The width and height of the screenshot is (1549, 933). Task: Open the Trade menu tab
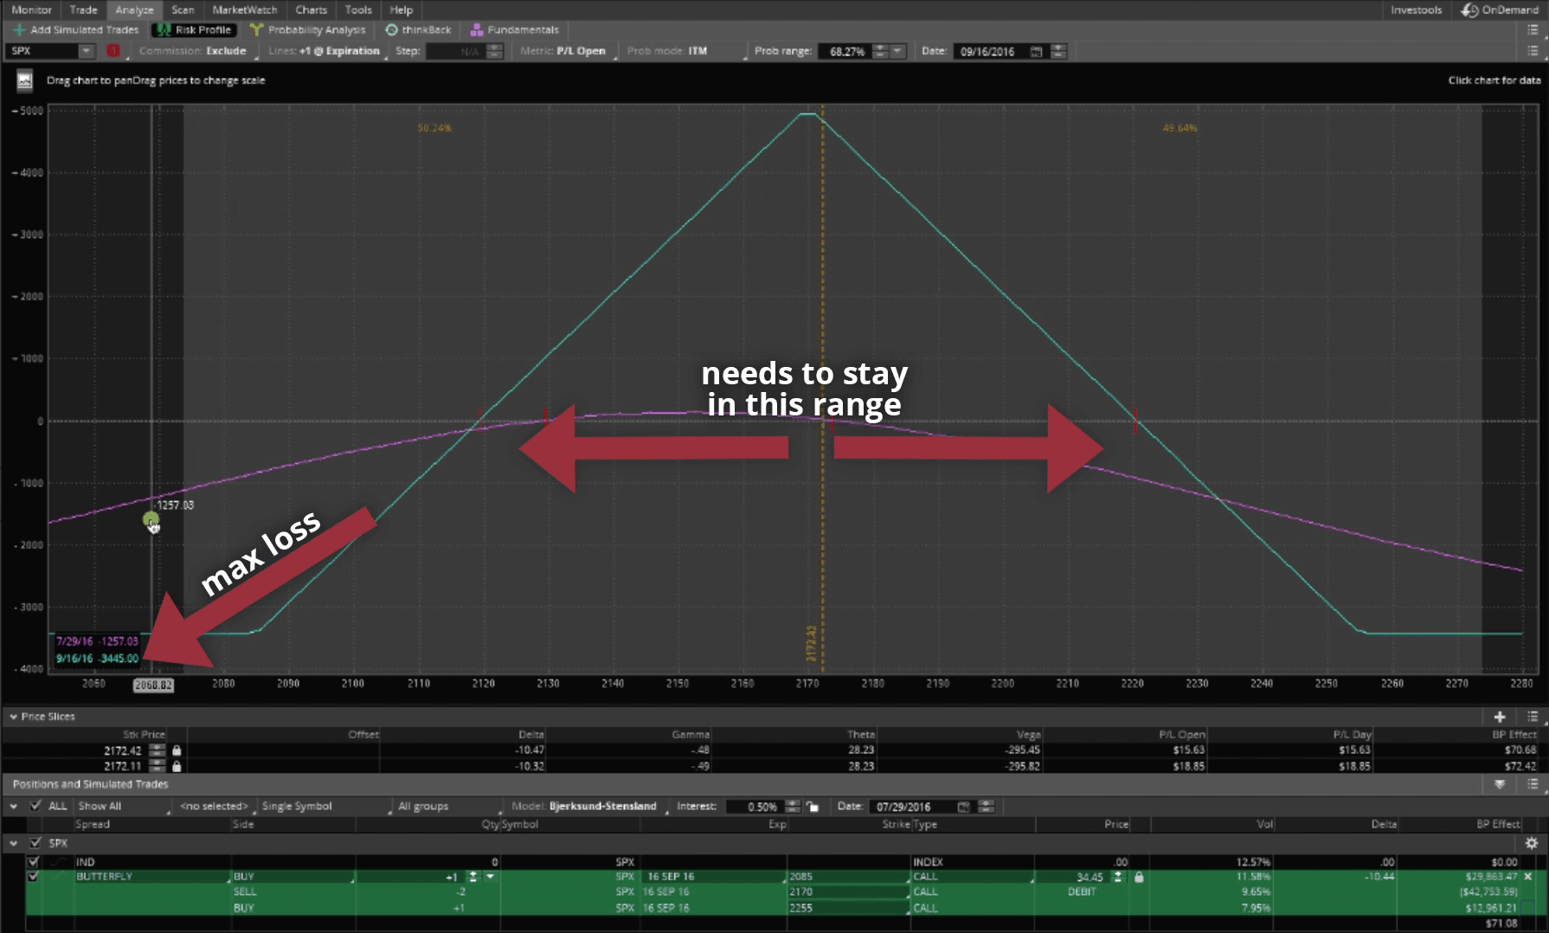[83, 10]
